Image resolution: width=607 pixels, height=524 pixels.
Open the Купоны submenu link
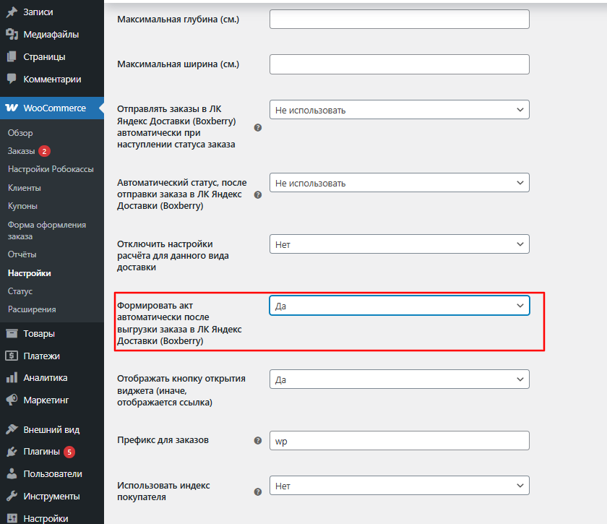[x=22, y=206]
